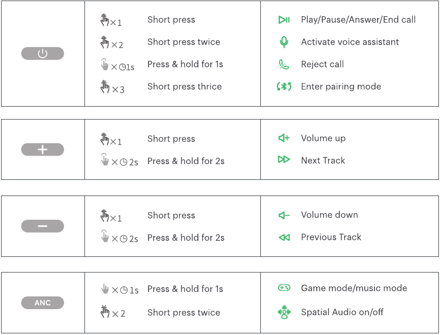Click the gray plus button graphic
The width and height of the screenshot is (440, 335).
pos(42,150)
